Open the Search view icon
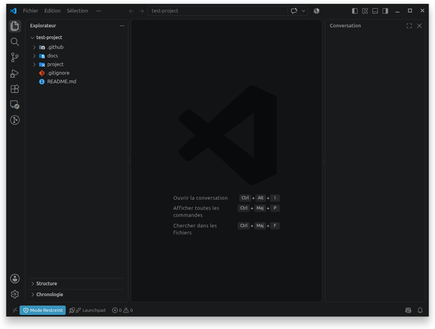Image resolution: width=435 pixels, height=329 pixels. pyautogui.click(x=15, y=42)
